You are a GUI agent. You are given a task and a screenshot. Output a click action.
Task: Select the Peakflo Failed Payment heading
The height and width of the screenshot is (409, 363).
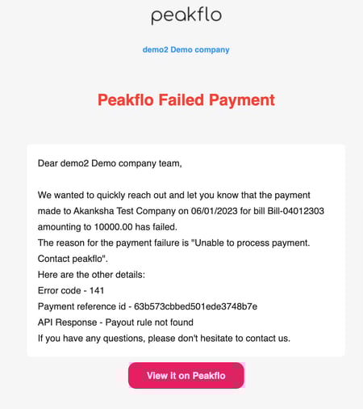pyautogui.click(x=186, y=100)
